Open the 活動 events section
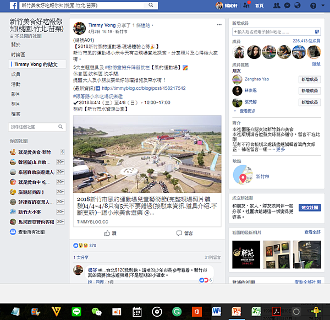Screen dimensions: 330x320 pos(16,84)
